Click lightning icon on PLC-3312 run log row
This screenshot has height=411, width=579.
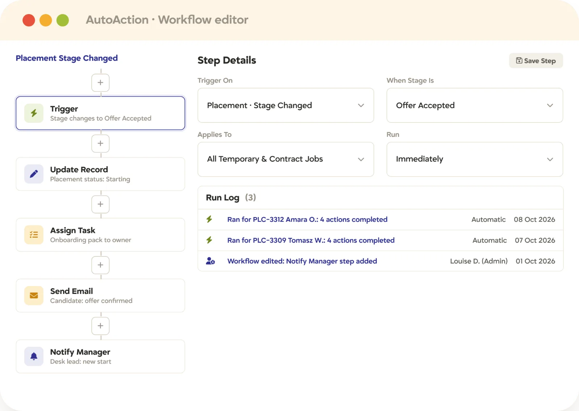[x=210, y=219]
